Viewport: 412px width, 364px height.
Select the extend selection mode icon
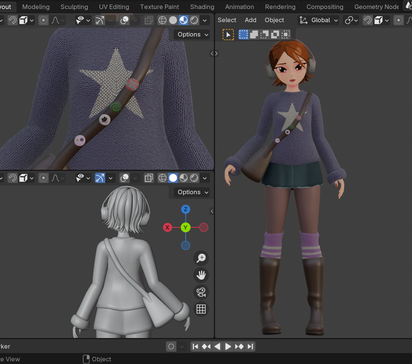click(x=254, y=34)
